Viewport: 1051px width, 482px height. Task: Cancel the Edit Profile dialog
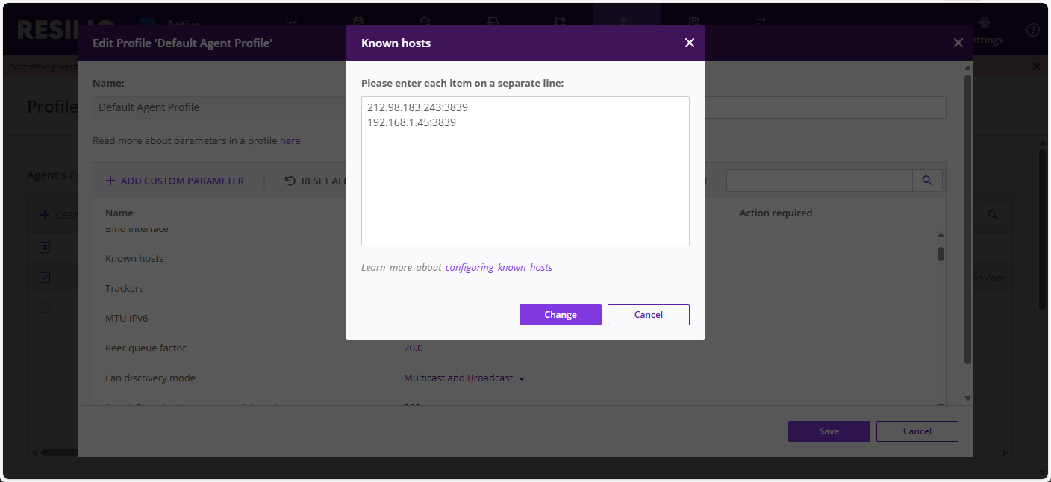point(917,431)
